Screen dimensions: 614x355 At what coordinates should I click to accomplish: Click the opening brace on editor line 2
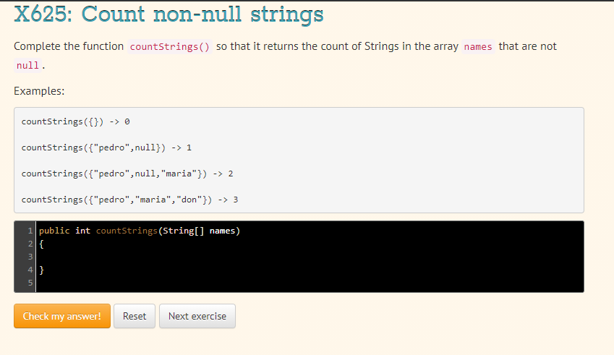pyautogui.click(x=41, y=244)
